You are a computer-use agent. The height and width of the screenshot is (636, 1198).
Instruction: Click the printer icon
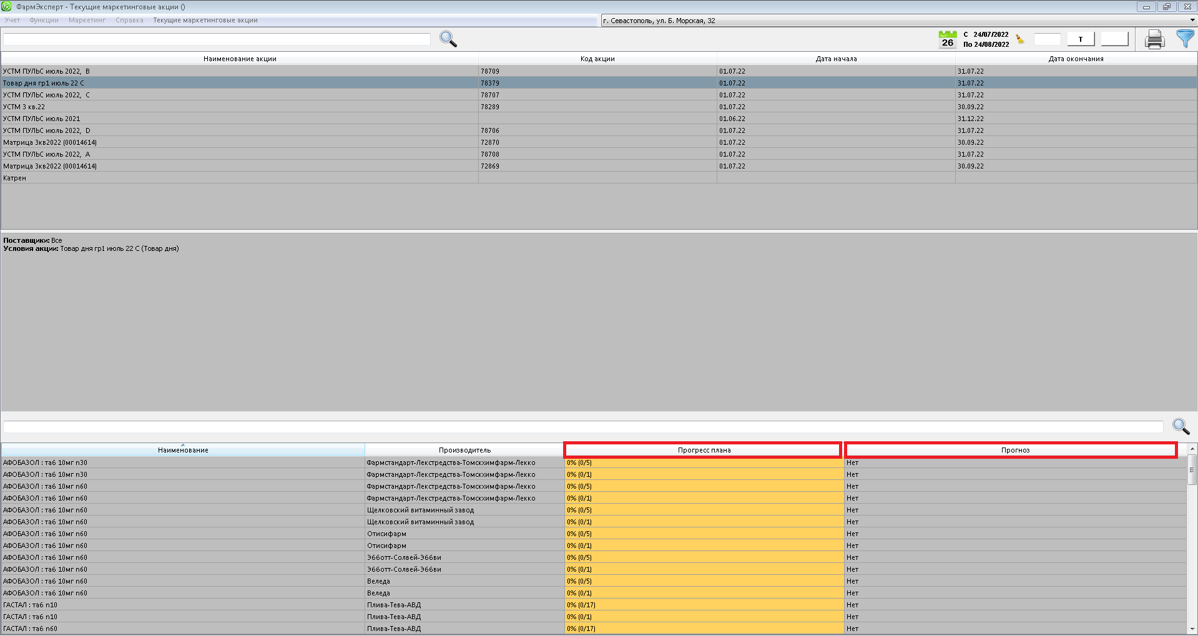tap(1154, 40)
